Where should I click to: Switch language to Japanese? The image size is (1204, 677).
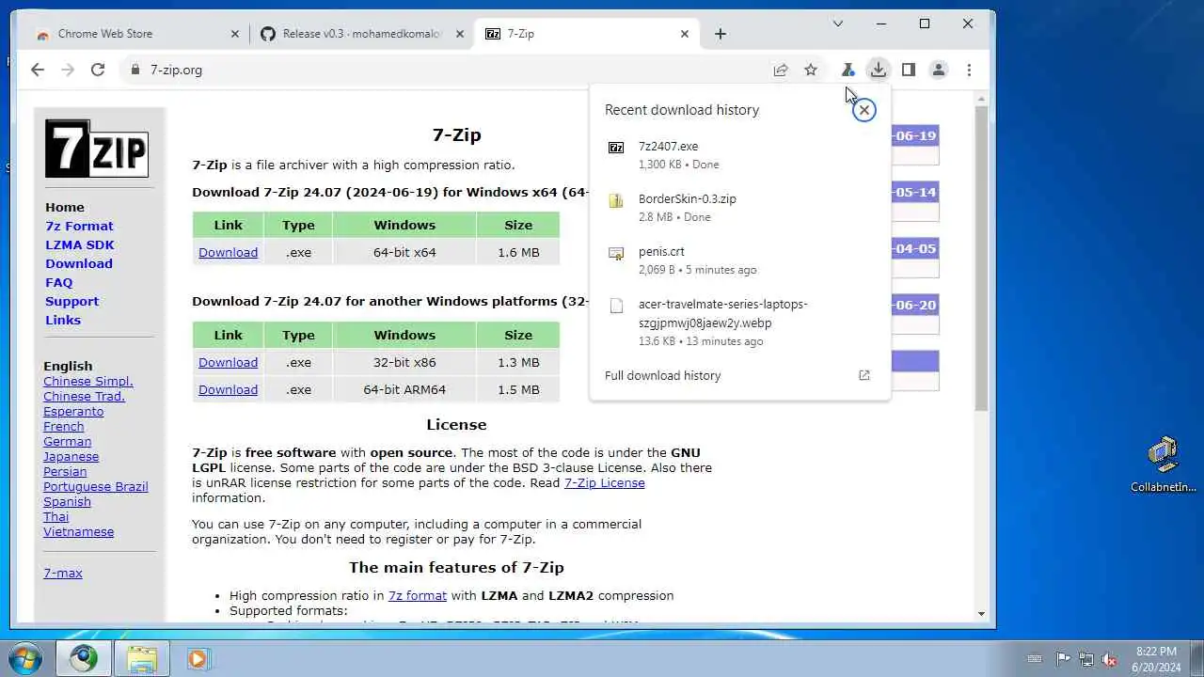(x=71, y=456)
